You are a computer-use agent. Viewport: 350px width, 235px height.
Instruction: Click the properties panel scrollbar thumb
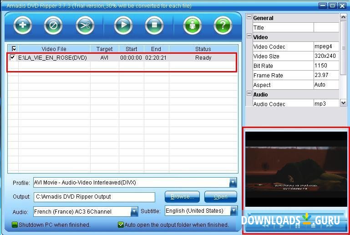tap(343, 48)
